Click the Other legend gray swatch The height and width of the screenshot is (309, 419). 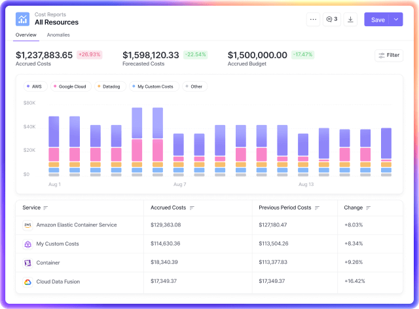(x=187, y=86)
